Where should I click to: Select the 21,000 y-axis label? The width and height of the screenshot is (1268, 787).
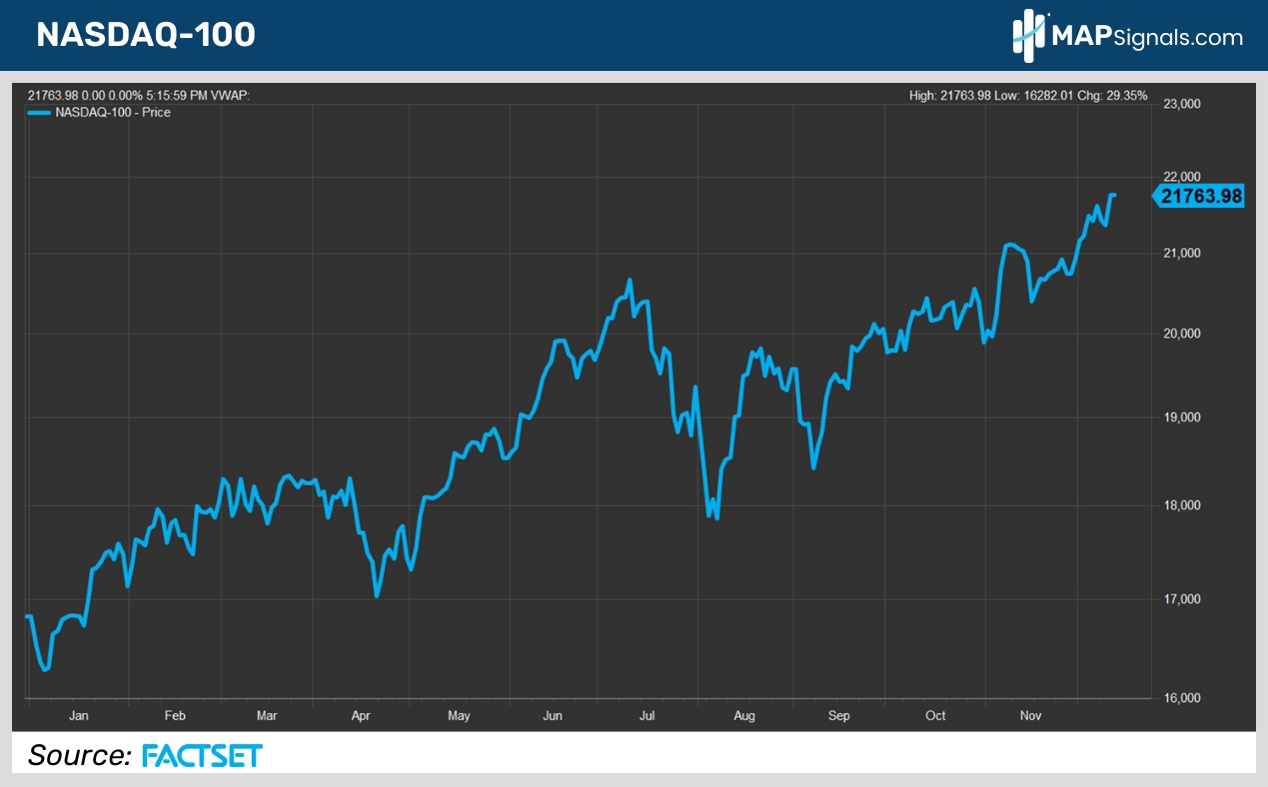coord(1180,254)
